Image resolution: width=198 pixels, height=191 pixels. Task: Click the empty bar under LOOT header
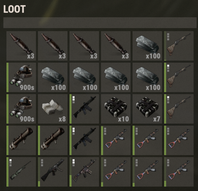[x=100, y=23]
